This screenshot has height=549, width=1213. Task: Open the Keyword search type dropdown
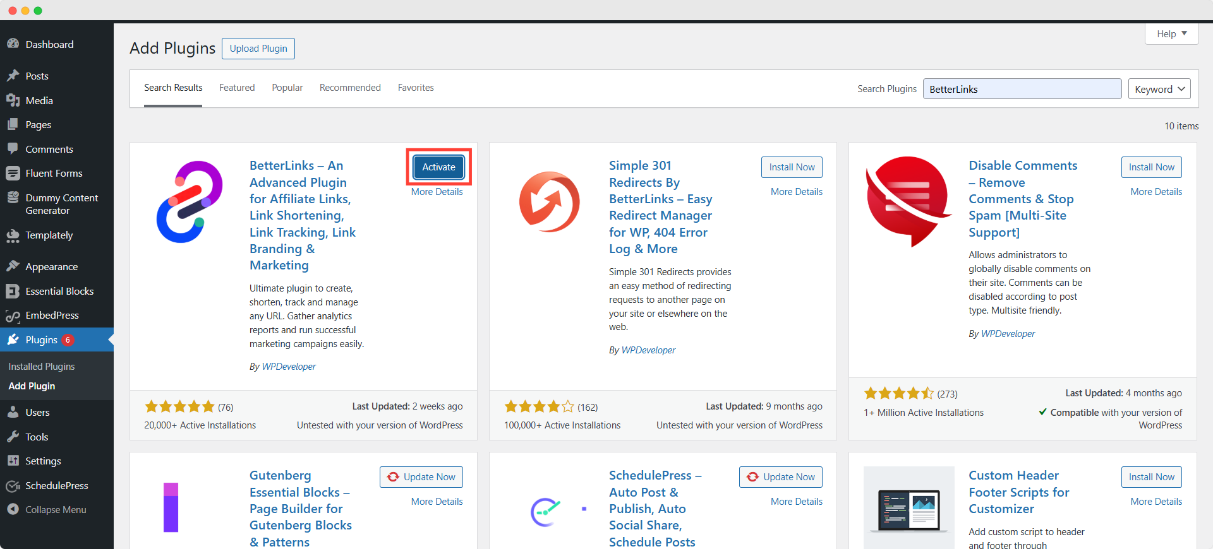click(1159, 89)
